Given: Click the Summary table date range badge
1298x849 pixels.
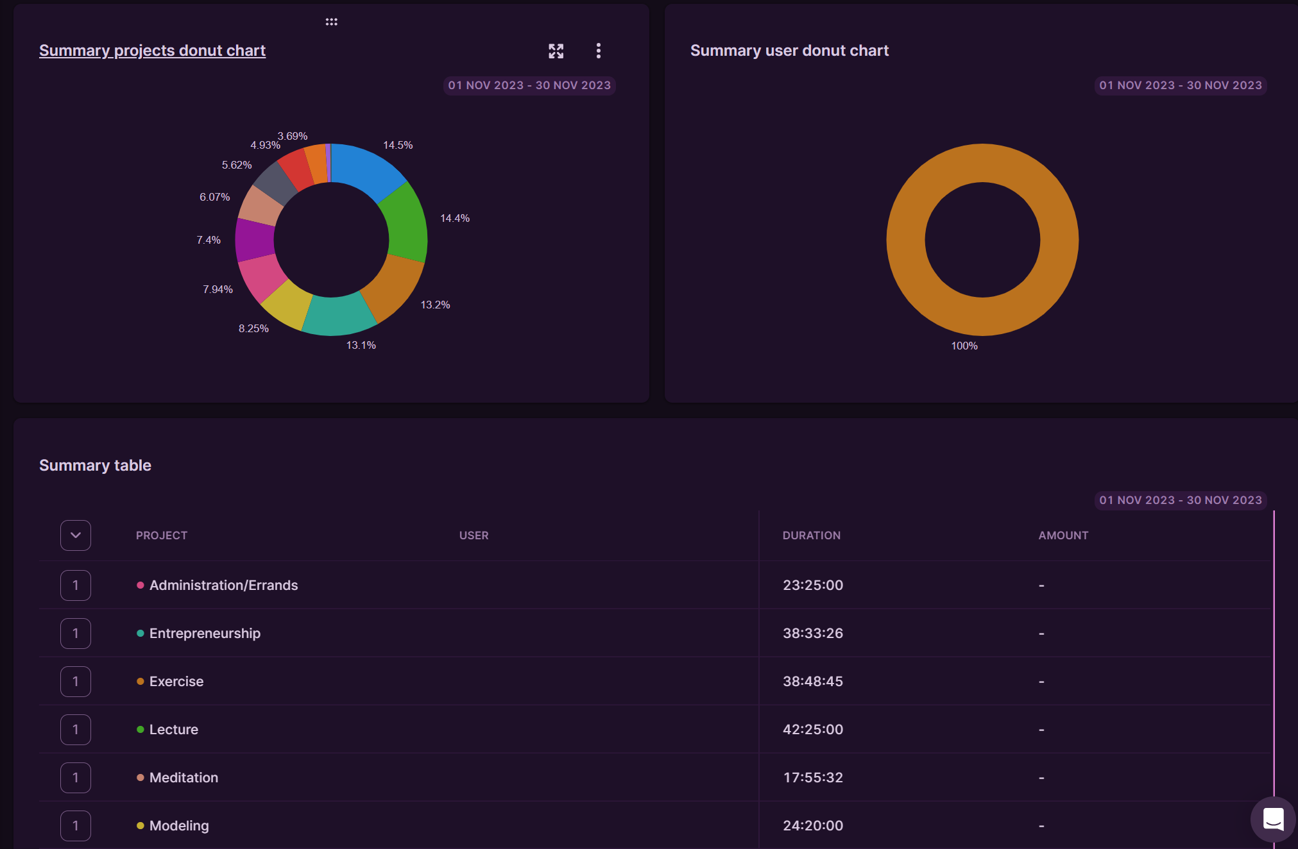Looking at the screenshot, I should coord(1180,500).
